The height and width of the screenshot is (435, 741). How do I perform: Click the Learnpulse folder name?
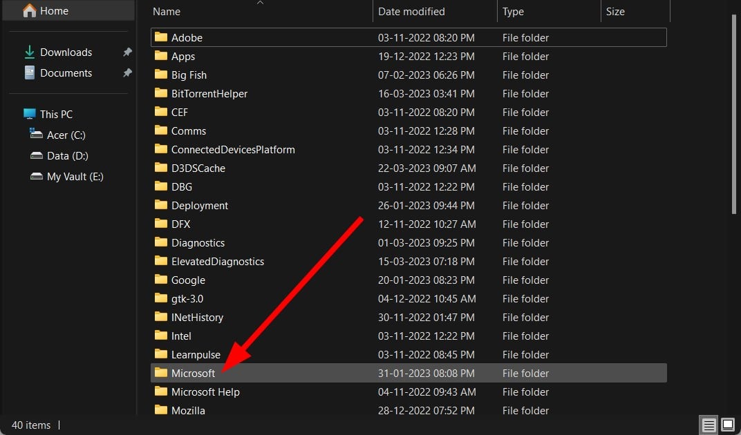coord(196,355)
